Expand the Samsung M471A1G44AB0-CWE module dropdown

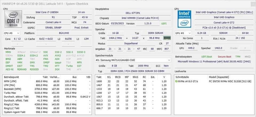tap(133, 60)
